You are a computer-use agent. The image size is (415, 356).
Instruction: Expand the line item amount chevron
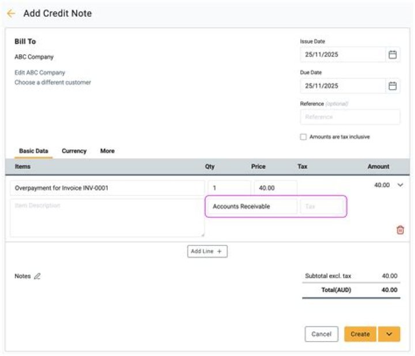click(x=401, y=185)
